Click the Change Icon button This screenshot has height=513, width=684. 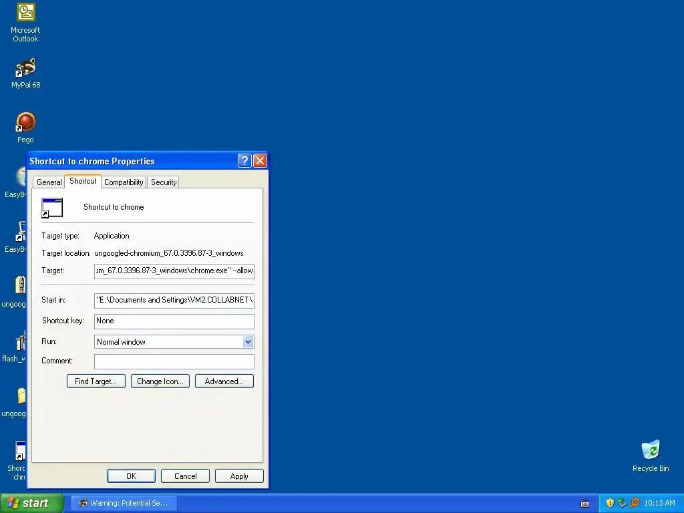pyautogui.click(x=160, y=381)
